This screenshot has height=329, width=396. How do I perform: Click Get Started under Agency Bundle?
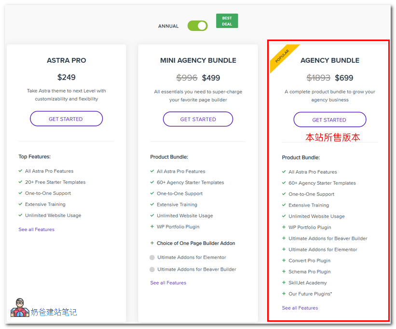[x=329, y=120]
